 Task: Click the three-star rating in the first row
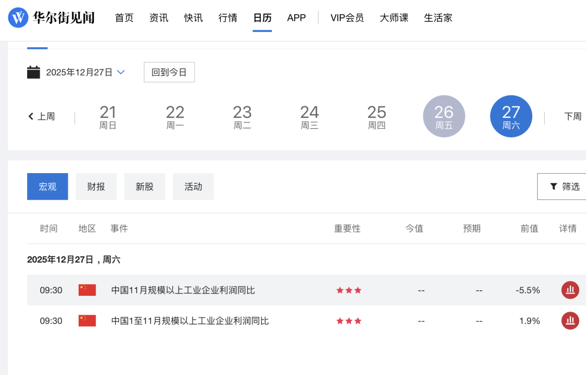(348, 290)
